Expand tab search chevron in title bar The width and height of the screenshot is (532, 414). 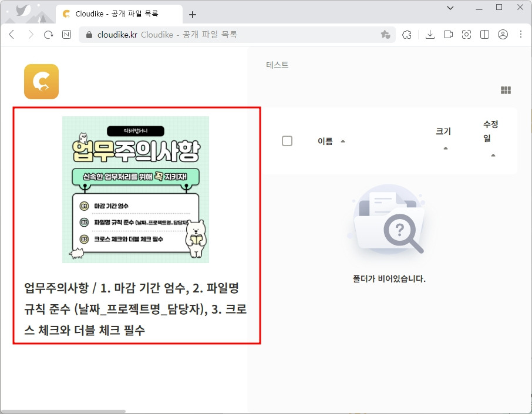click(450, 8)
